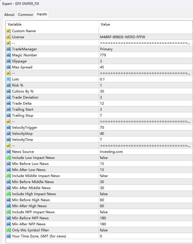Select the Min After High News label
The width and height of the screenshot is (193, 244).
29,206
